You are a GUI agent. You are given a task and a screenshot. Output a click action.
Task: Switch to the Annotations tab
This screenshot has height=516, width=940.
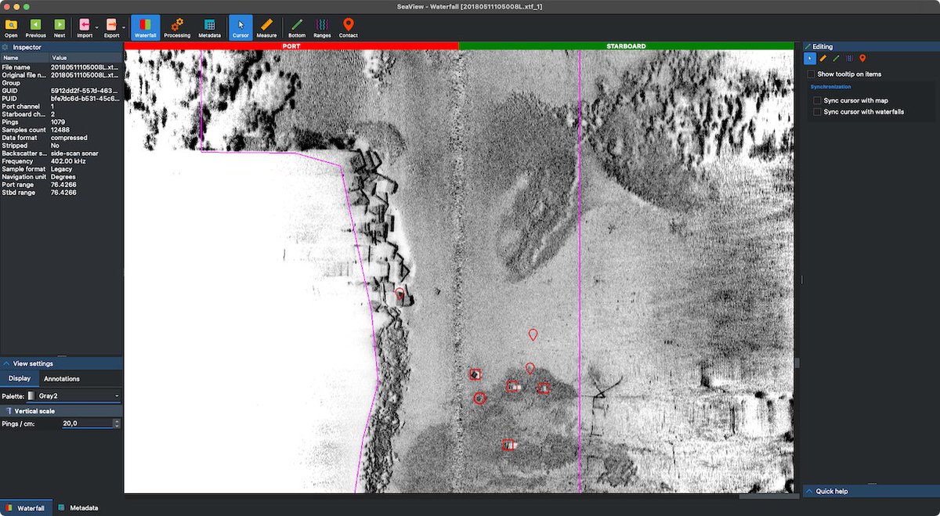[60, 378]
